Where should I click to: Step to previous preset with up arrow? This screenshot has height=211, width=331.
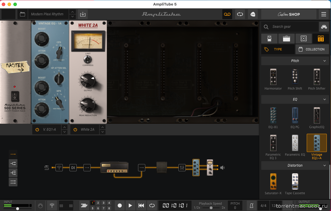[72, 12]
